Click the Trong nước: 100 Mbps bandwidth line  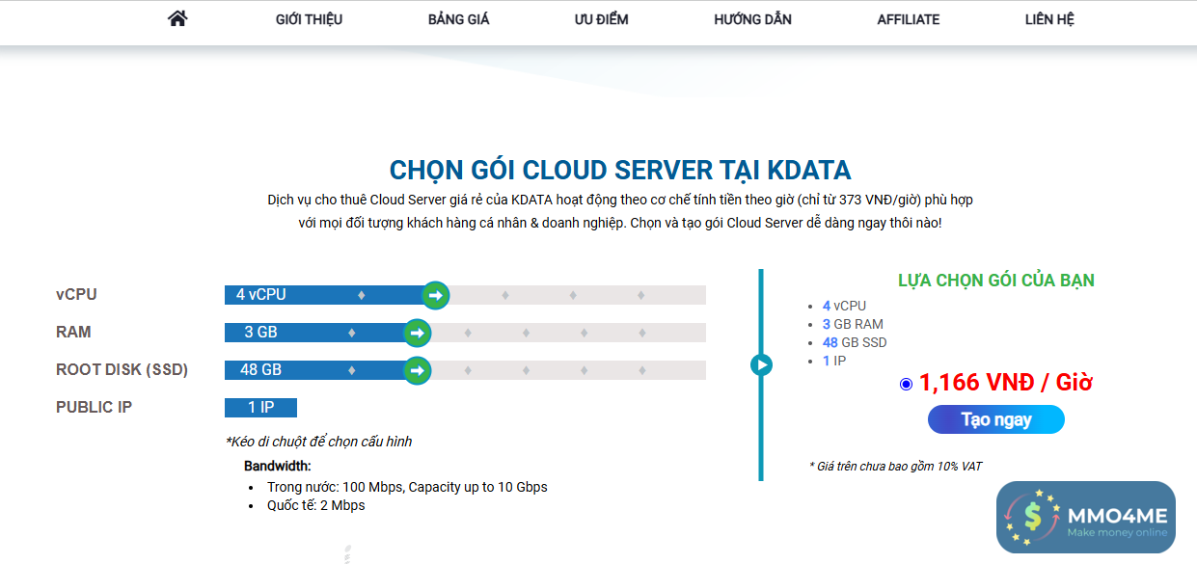pyautogui.click(x=407, y=487)
